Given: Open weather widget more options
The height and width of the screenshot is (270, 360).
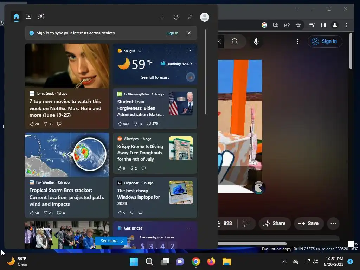Looking at the screenshot, I should coord(189,51).
